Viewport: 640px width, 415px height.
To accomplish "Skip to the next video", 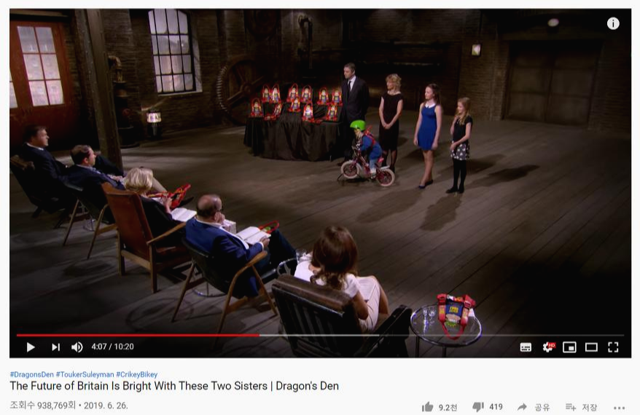I will pyautogui.click(x=56, y=347).
